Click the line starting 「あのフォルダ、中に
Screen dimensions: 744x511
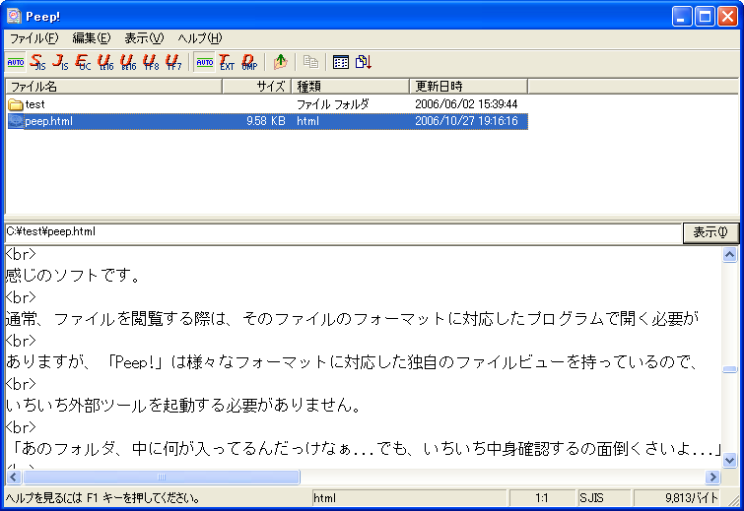(366, 448)
